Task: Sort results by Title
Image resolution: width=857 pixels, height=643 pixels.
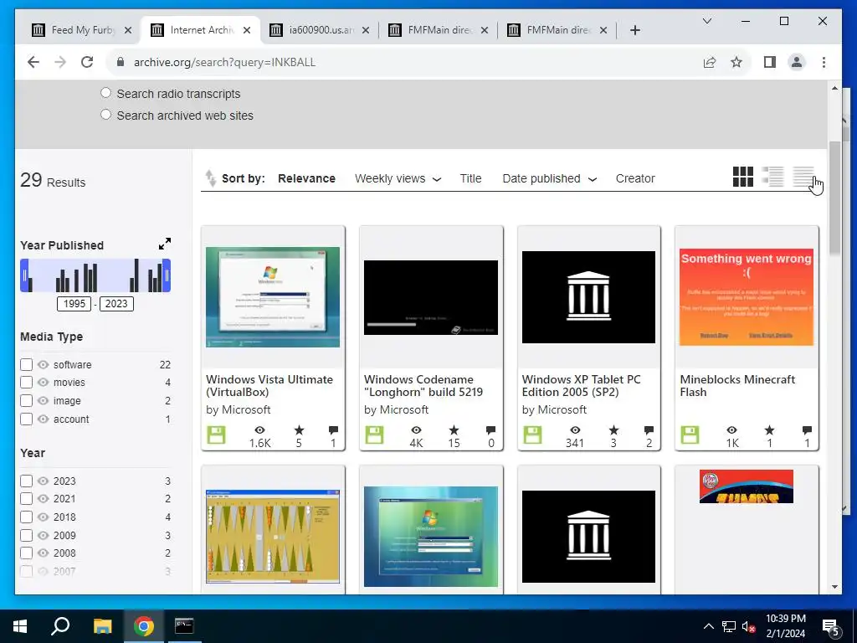Action: point(470,179)
